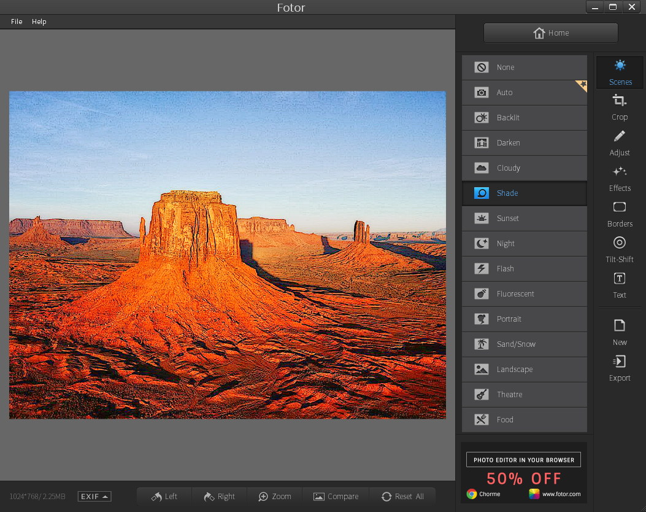The height and width of the screenshot is (512, 646).
Task: Export the edited photo
Action: [x=620, y=368]
